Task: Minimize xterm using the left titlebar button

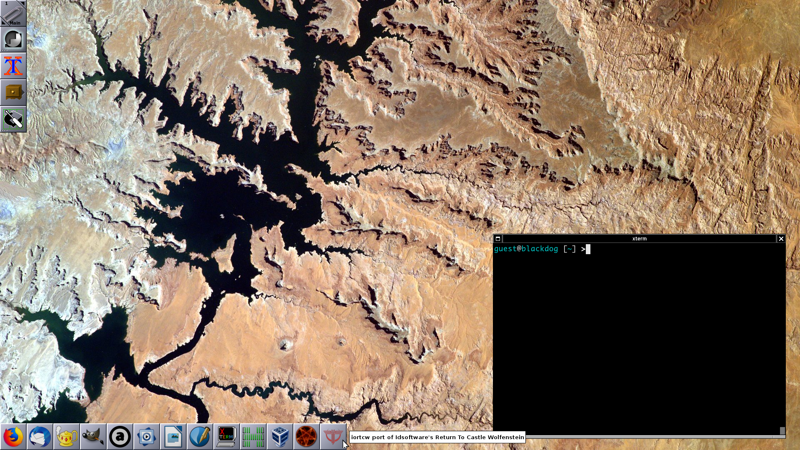Action: (x=497, y=239)
